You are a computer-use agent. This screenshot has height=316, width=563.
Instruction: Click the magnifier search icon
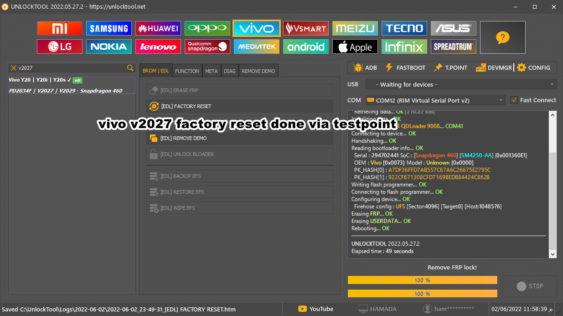pos(130,68)
